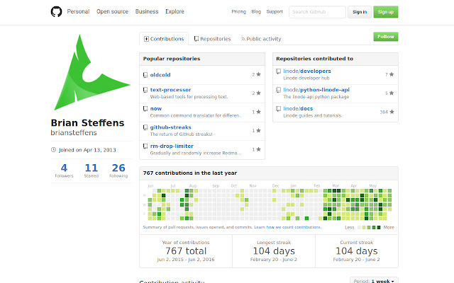
Task: Click the repo icon beside now
Action: (x=145, y=109)
